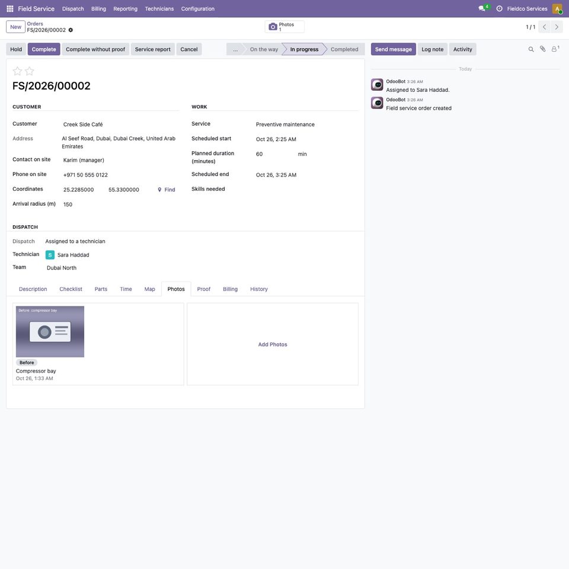The height and width of the screenshot is (569, 569).
Task: Select In progress status stage
Action: (304, 49)
